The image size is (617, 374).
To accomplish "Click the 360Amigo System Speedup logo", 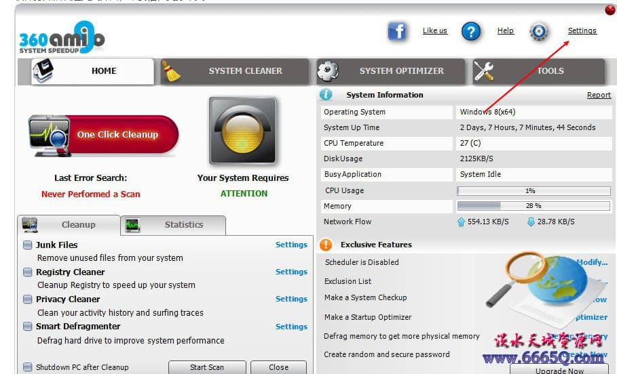I will pos(62,38).
